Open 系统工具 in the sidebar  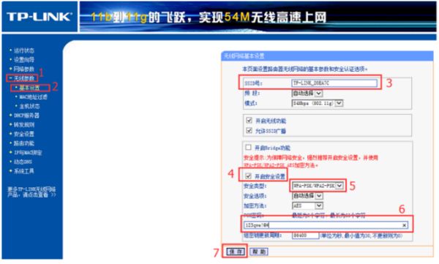(24, 171)
